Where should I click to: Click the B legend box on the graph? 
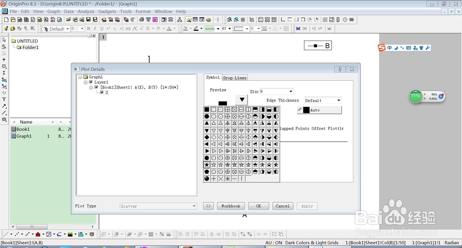318,46
